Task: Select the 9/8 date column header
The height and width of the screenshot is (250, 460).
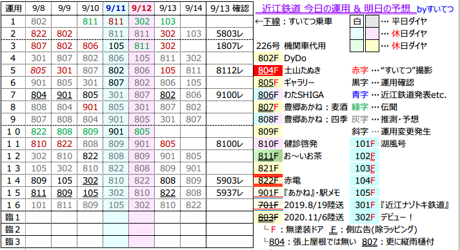Action: [39, 9]
